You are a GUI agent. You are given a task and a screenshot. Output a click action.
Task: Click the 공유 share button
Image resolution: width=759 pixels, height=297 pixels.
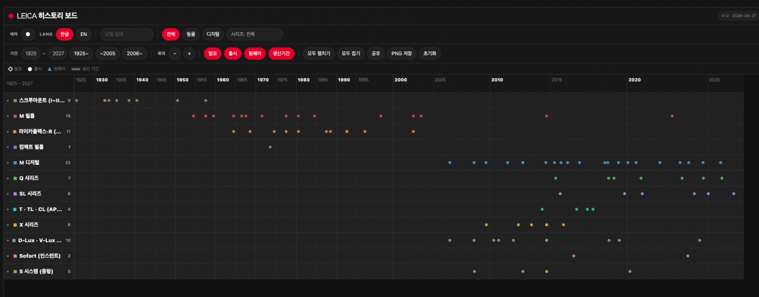tap(376, 54)
